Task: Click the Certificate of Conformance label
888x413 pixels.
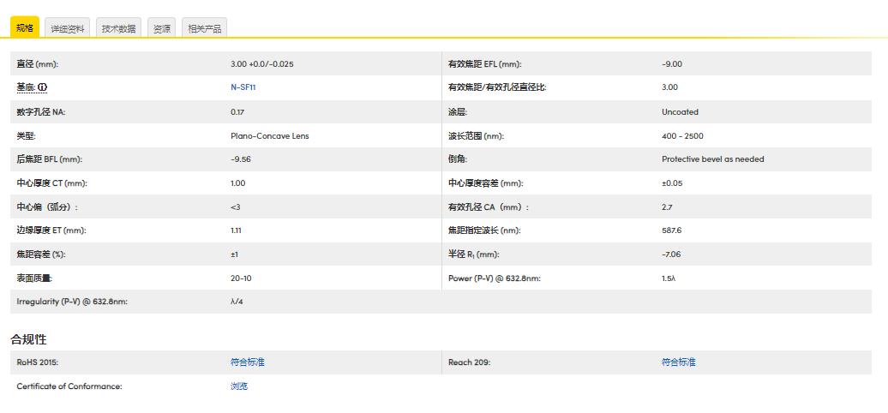Action: pos(69,386)
